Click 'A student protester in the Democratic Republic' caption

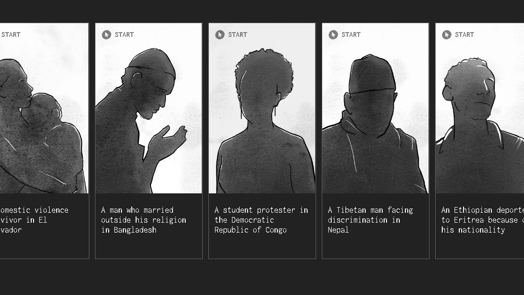(x=261, y=220)
